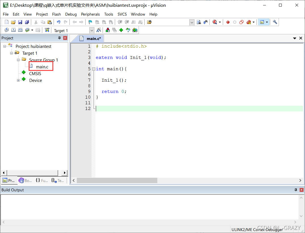
Task: Open the Project menu
Action: coord(42,14)
